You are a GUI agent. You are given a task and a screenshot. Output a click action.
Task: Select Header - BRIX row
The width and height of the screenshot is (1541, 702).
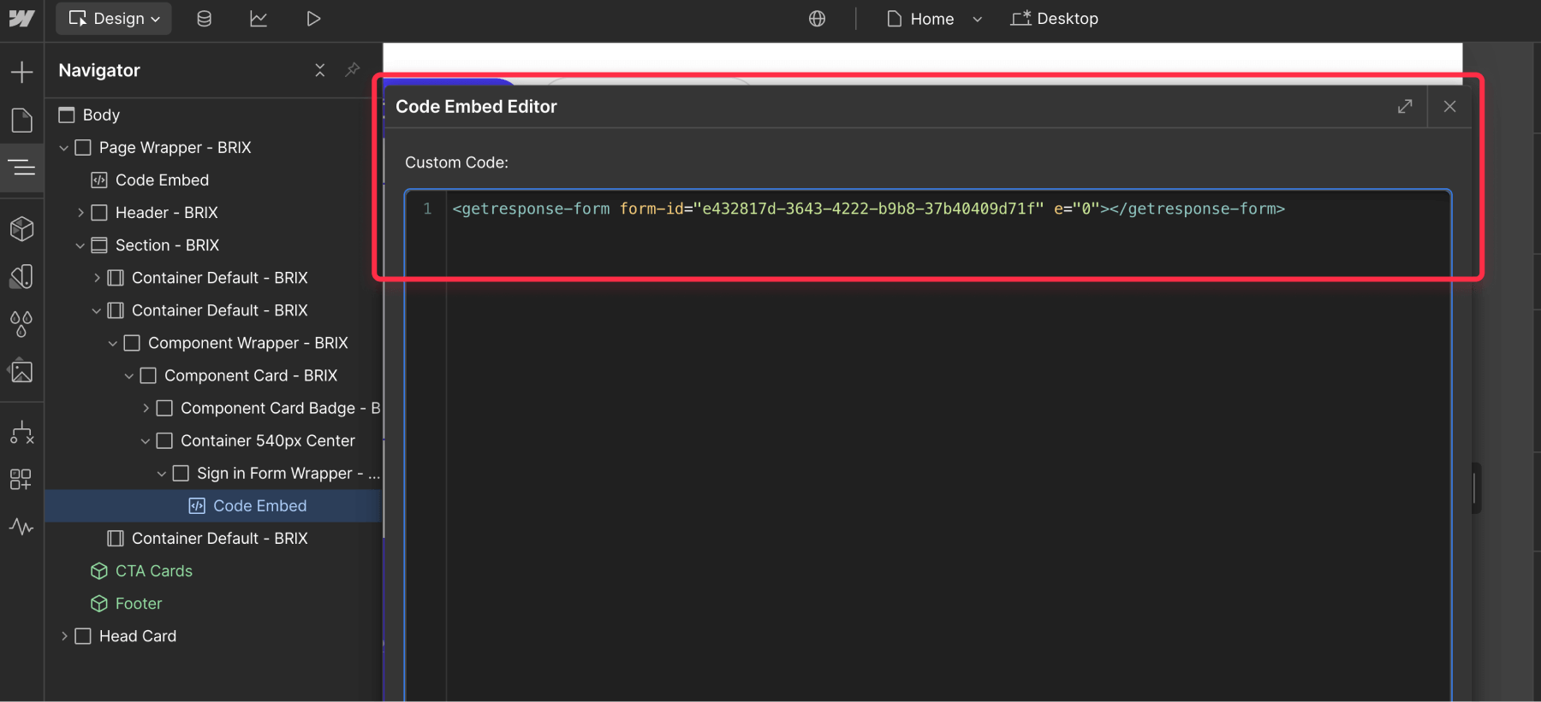pos(213,213)
